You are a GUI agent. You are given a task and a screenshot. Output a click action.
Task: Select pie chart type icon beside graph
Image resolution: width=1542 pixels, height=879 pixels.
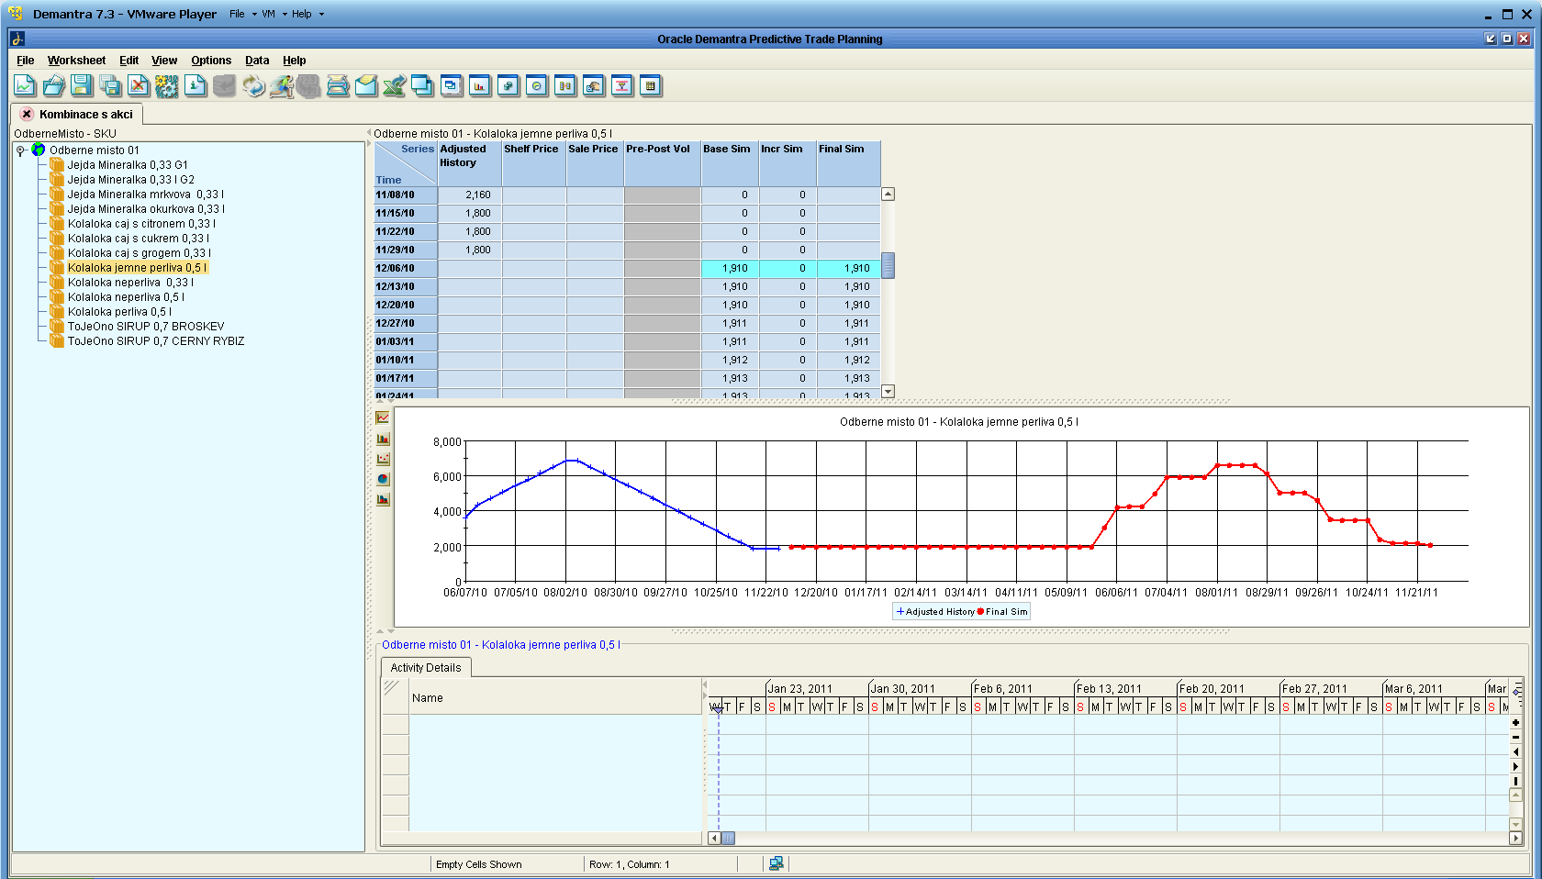(x=383, y=479)
